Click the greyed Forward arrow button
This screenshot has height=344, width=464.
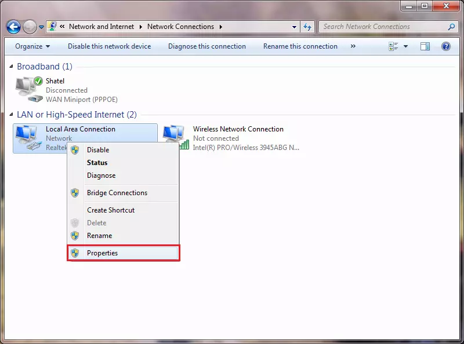click(x=30, y=27)
